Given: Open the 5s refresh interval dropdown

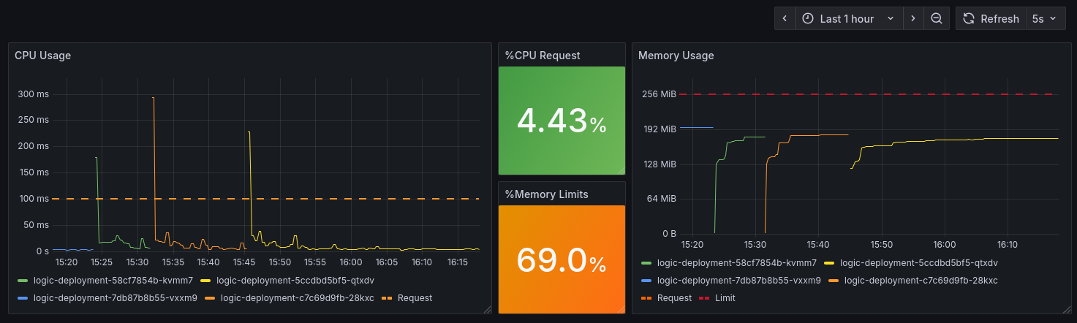Looking at the screenshot, I should 1044,19.
